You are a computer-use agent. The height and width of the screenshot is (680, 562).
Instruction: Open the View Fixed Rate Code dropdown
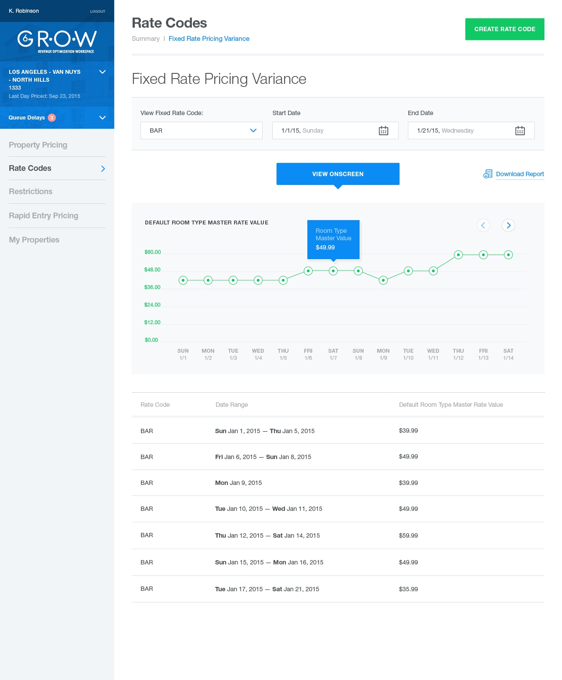coord(201,130)
